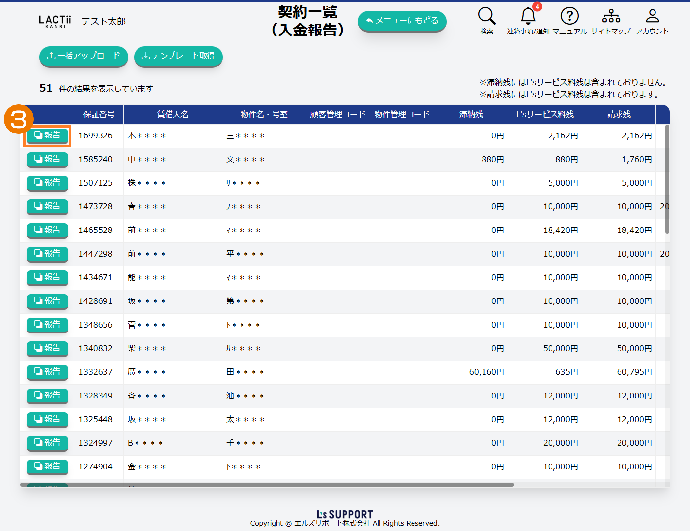Click the L's SUPPORT footer logo
Screen dimensions: 690x531
coord(345,514)
